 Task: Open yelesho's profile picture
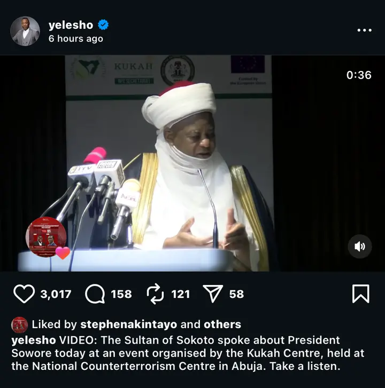coord(25,31)
